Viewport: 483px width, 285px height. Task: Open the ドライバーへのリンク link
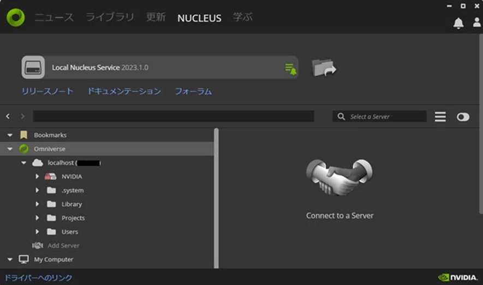coord(39,277)
